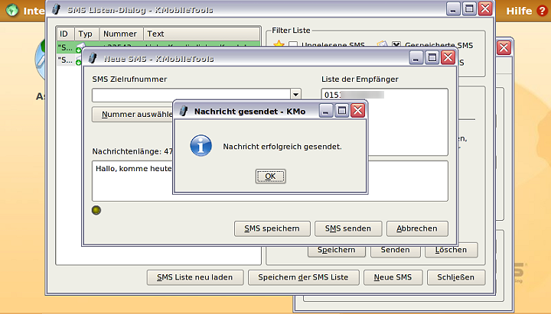Open the Hilfe menu in the top bar

coord(519,11)
